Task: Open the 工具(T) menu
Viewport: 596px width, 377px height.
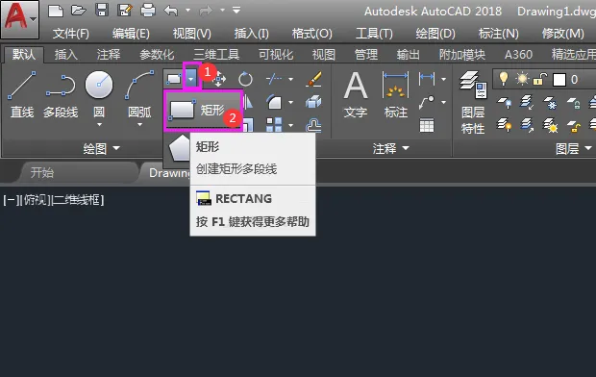Action: coord(374,34)
